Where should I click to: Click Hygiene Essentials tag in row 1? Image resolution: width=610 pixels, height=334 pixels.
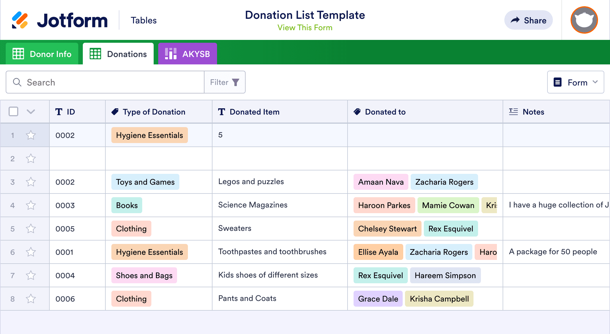click(150, 135)
